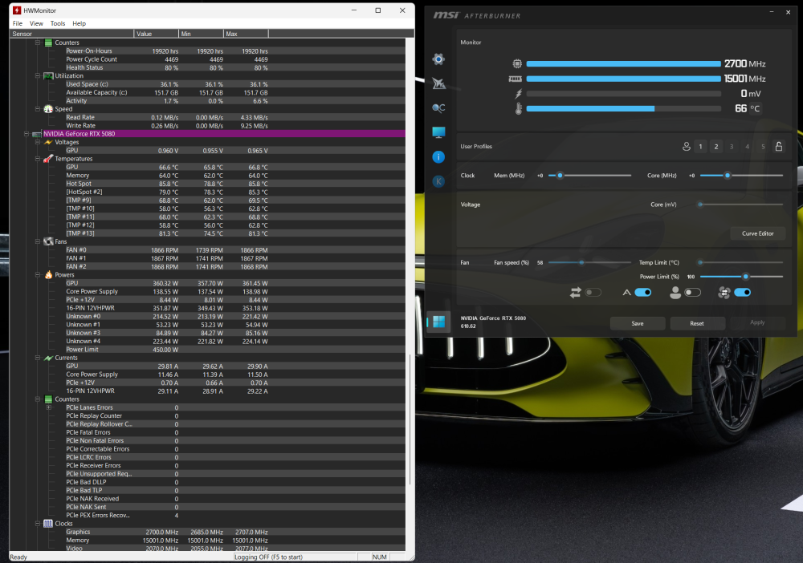The width and height of the screenshot is (803, 563).
Task: Open Afterburner settings gear icon
Action: [438, 59]
